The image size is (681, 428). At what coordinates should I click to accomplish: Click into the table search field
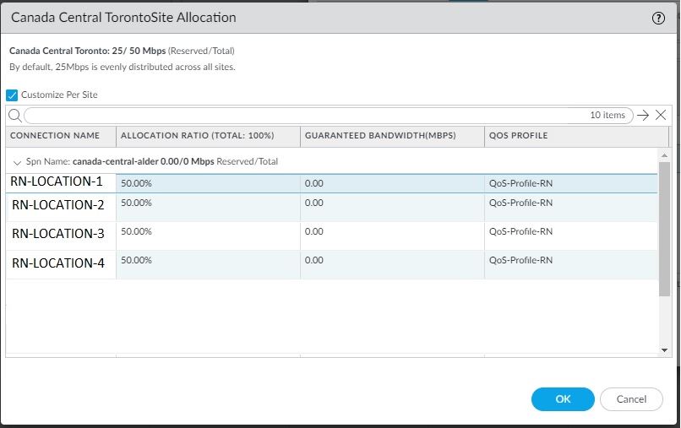[x=304, y=116]
